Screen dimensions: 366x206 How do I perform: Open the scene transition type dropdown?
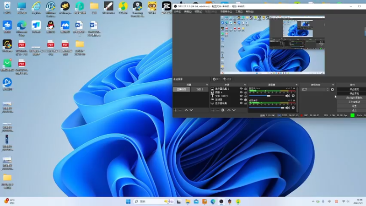pos(315,89)
